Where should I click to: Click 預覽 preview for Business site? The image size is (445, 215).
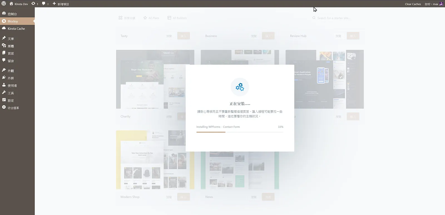tap(254, 36)
